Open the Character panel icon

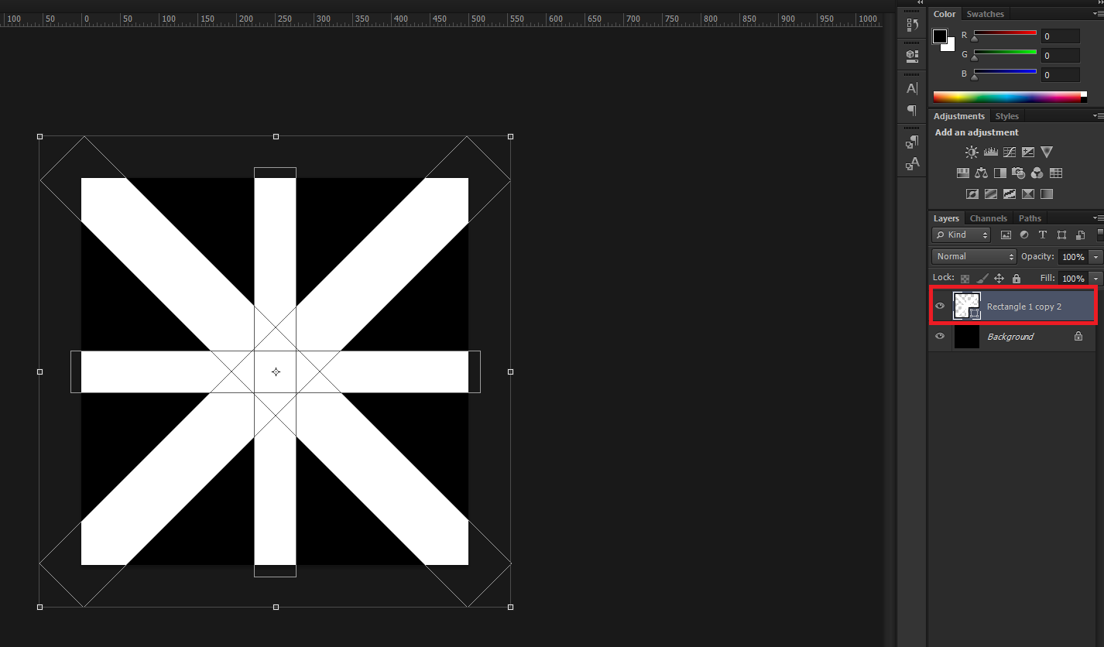(x=912, y=88)
